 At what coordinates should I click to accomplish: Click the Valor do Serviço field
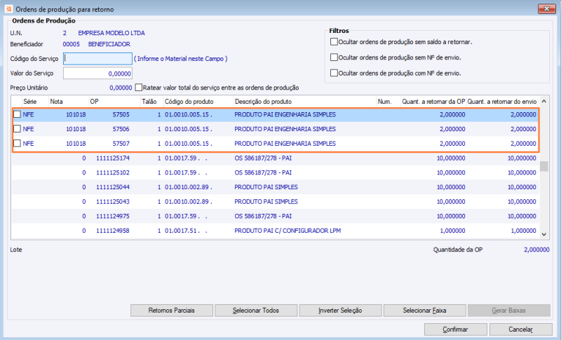click(x=97, y=74)
